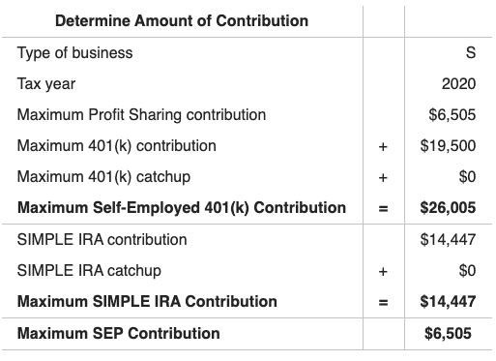Click the $6,505 profit sharing amount
The image size is (496, 361).
click(x=452, y=115)
